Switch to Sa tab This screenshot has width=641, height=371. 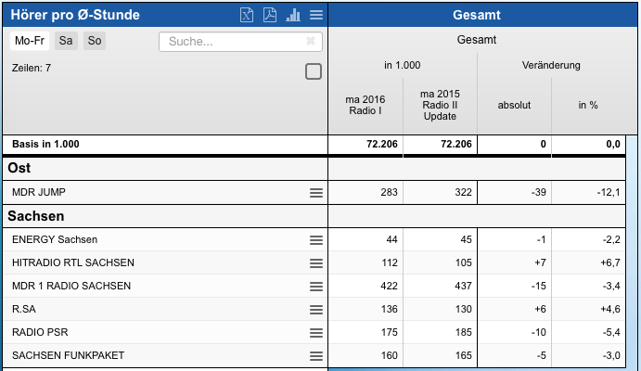tap(66, 41)
